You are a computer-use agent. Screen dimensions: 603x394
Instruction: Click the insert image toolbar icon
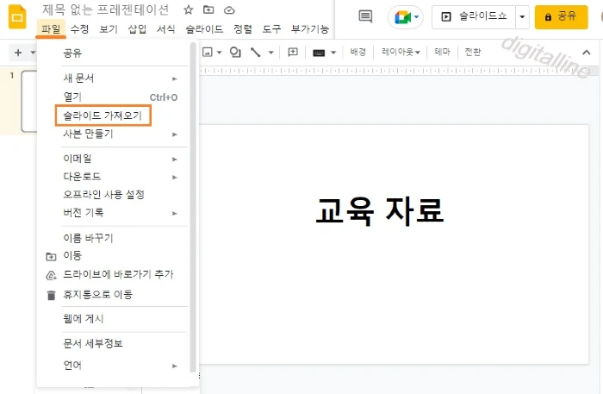click(208, 52)
